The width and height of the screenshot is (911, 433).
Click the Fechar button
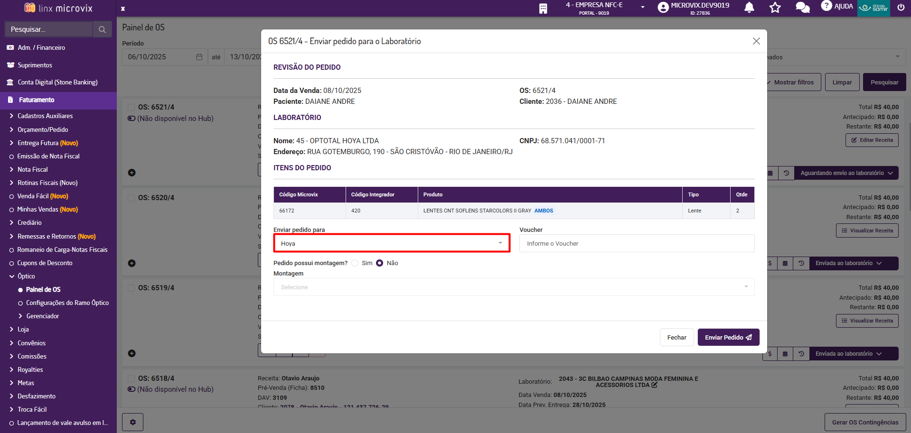[x=676, y=337]
